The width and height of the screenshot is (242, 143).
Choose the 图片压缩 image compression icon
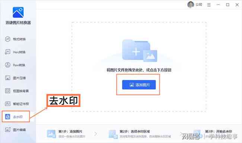click(7, 78)
